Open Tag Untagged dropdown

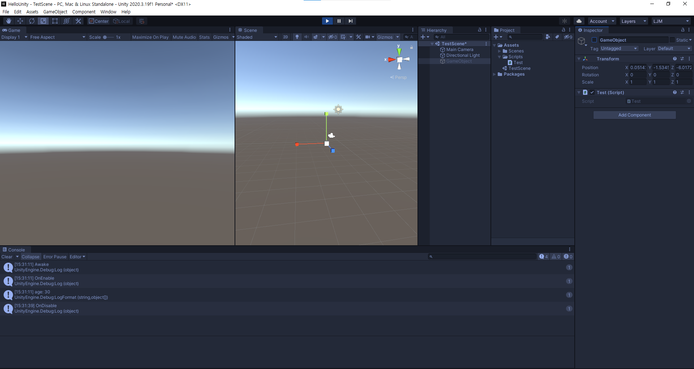tap(619, 48)
